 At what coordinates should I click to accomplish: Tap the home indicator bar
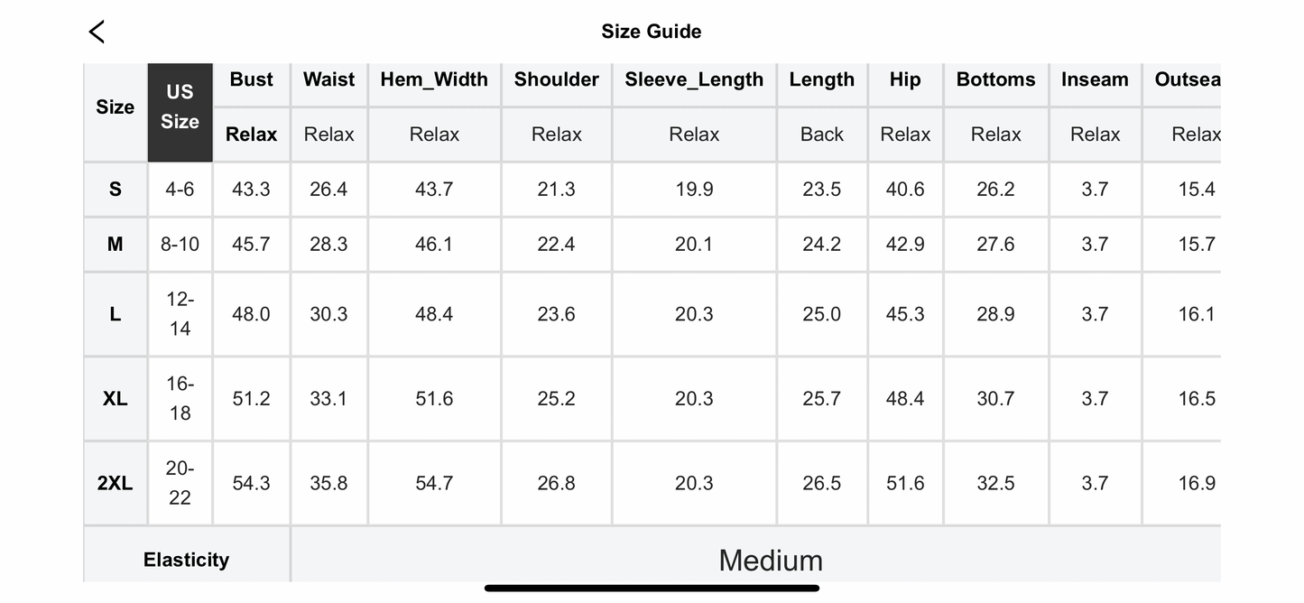(652, 589)
